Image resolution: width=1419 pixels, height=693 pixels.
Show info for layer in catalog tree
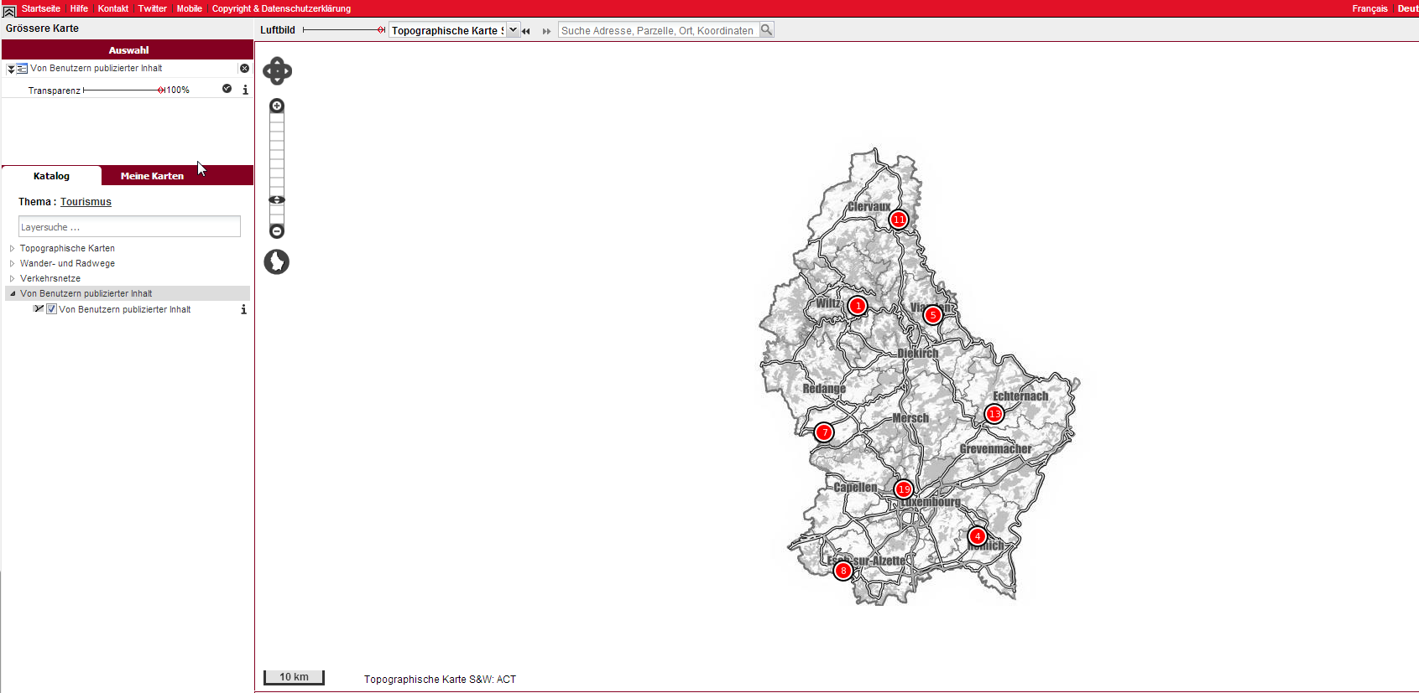pyautogui.click(x=243, y=310)
